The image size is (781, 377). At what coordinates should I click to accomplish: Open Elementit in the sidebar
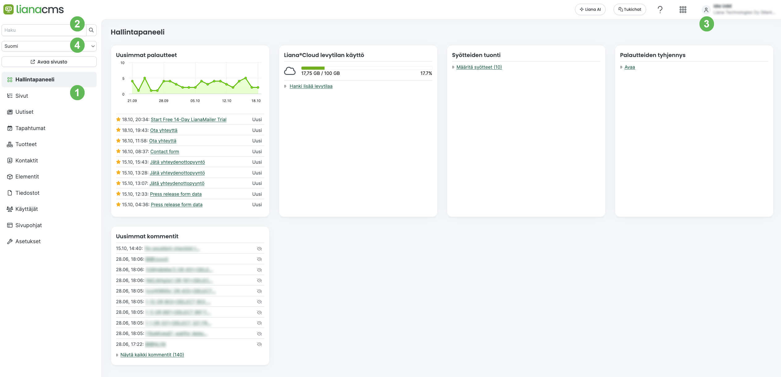(x=49, y=177)
